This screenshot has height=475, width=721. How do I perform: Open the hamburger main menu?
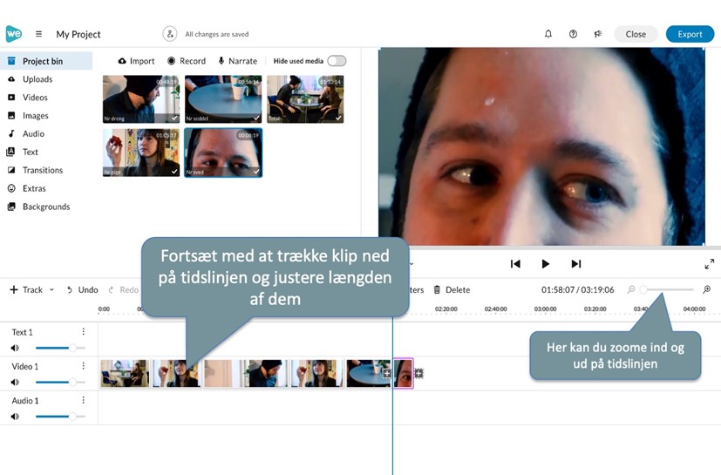pyautogui.click(x=38, y=34)
